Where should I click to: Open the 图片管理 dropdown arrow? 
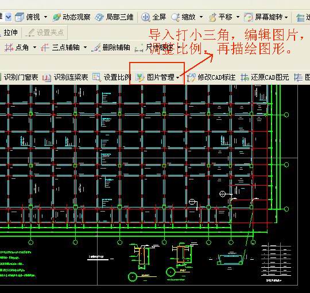click(178, 77)
